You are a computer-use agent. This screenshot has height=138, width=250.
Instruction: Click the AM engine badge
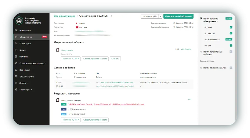(x=64, y=104)
